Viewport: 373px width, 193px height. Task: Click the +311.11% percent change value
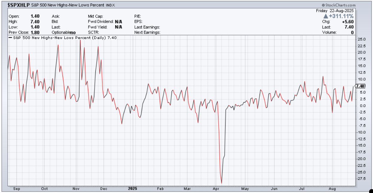(x=341, y=16)
